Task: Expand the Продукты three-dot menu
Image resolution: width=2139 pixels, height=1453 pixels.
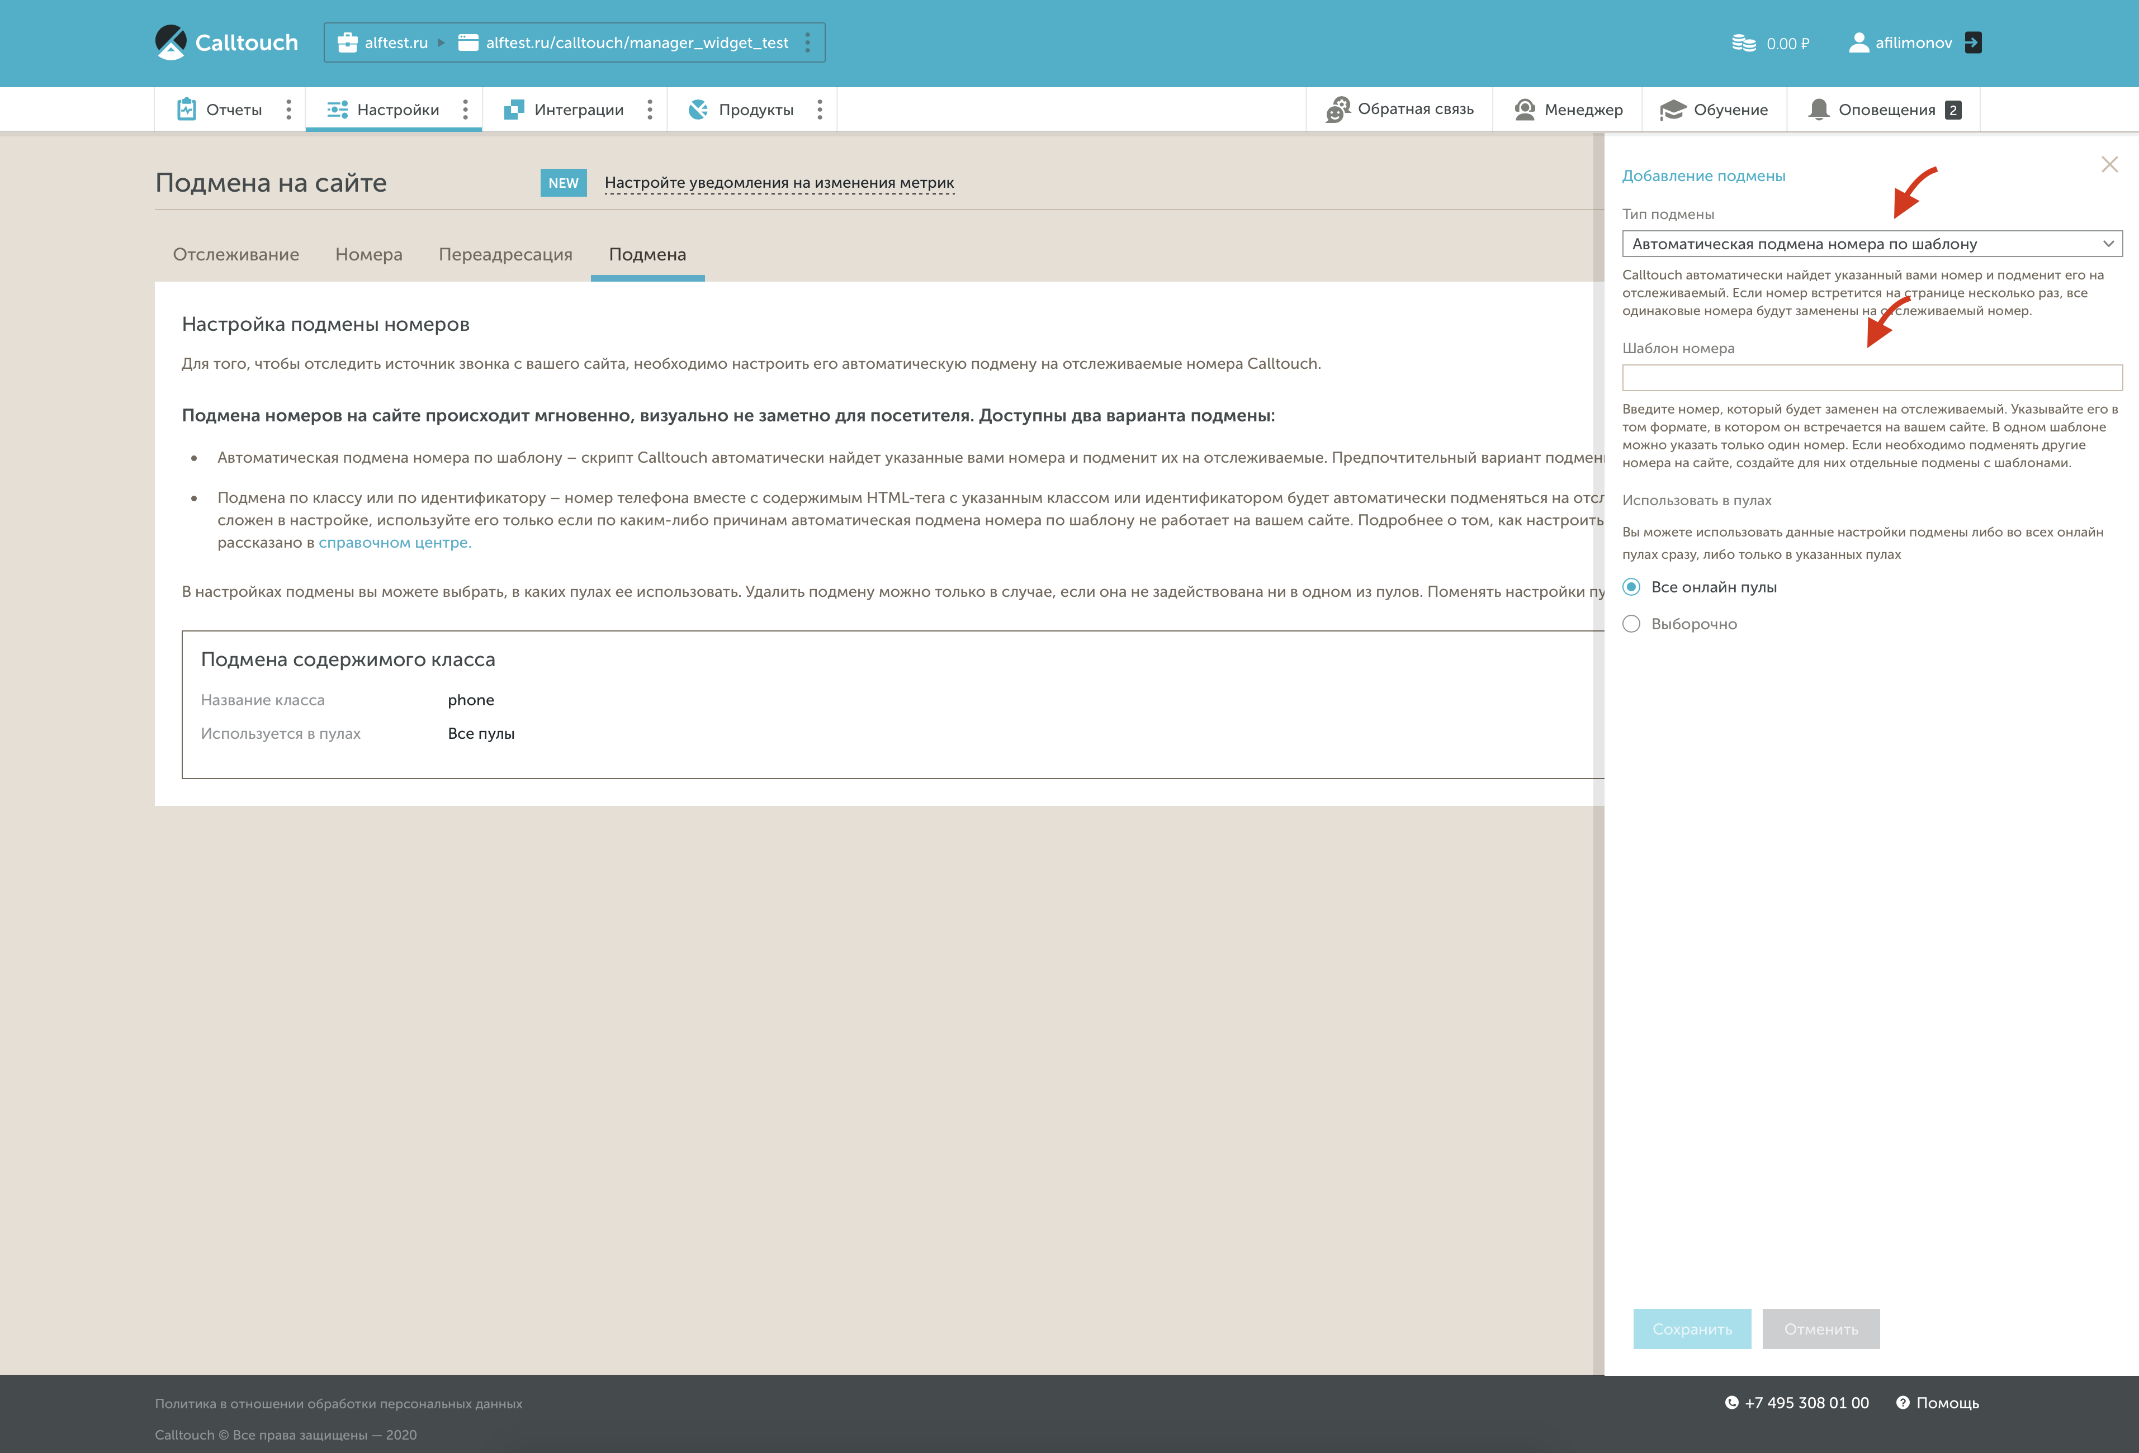Action: point(820,110)
